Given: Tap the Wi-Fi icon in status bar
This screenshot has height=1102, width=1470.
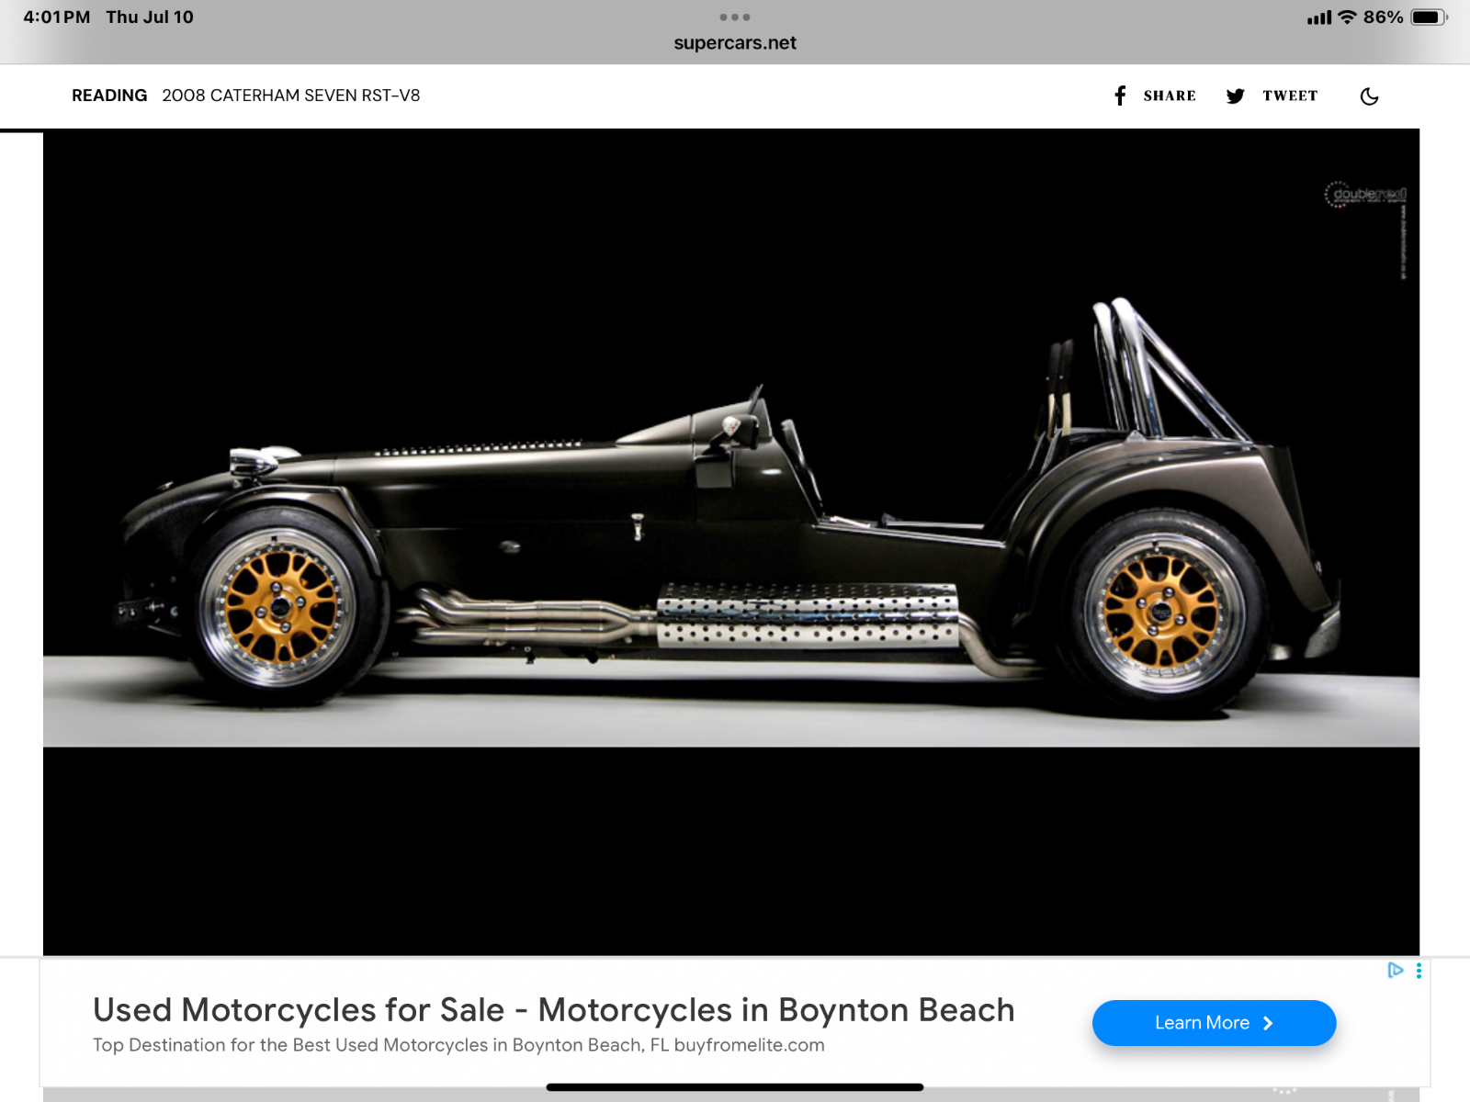Looking at the screenshot, I should [1347, 17].
